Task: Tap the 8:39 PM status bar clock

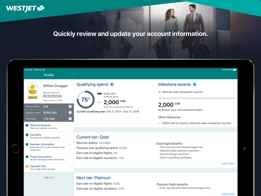Action: [28, 70]
